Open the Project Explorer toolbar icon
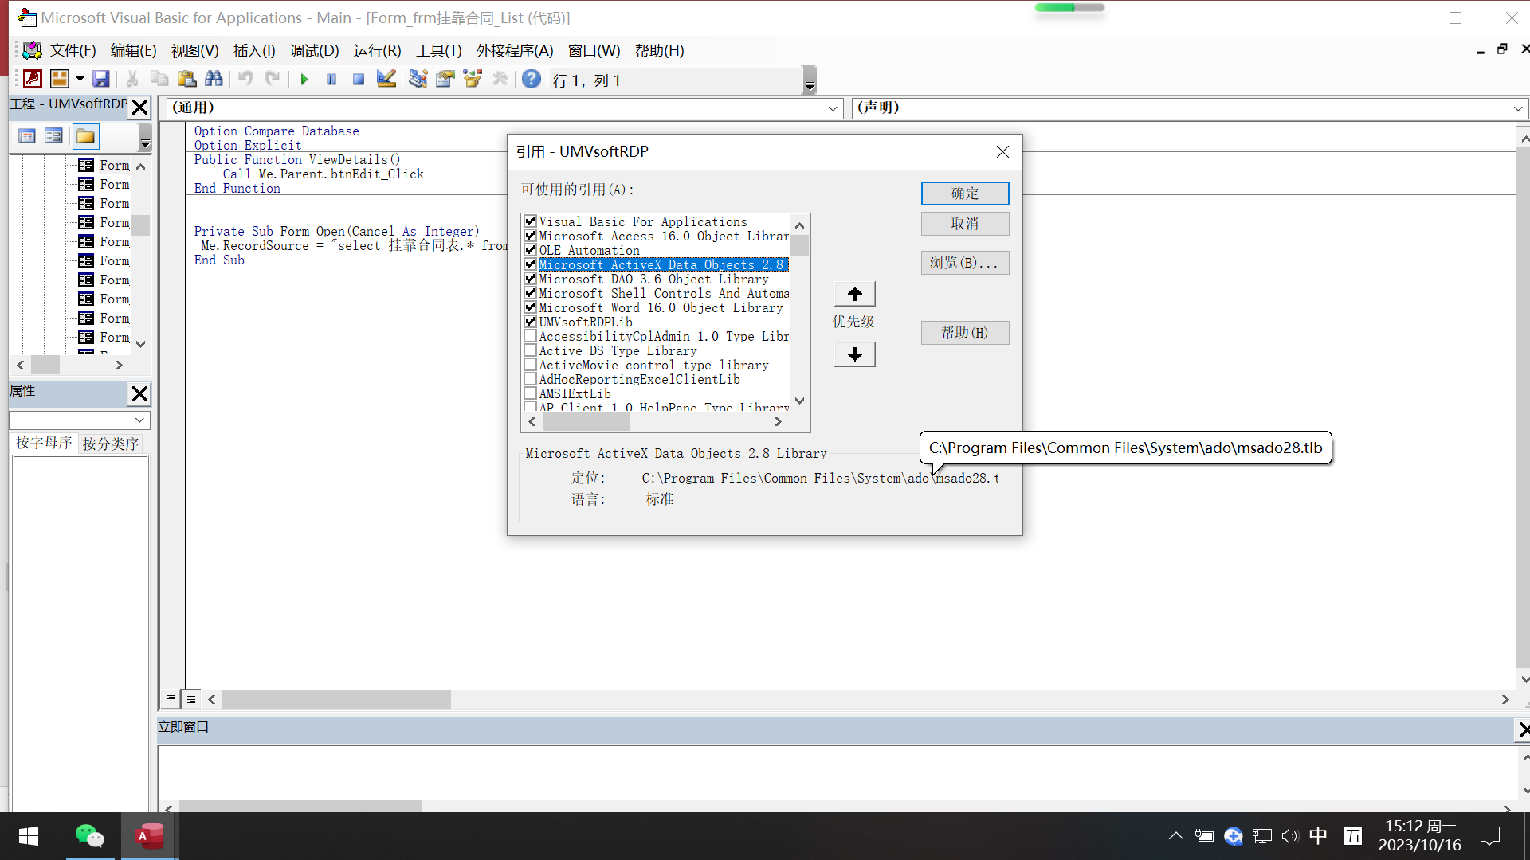This screenshot has width=1530, height=860. (x=418, y=79)
